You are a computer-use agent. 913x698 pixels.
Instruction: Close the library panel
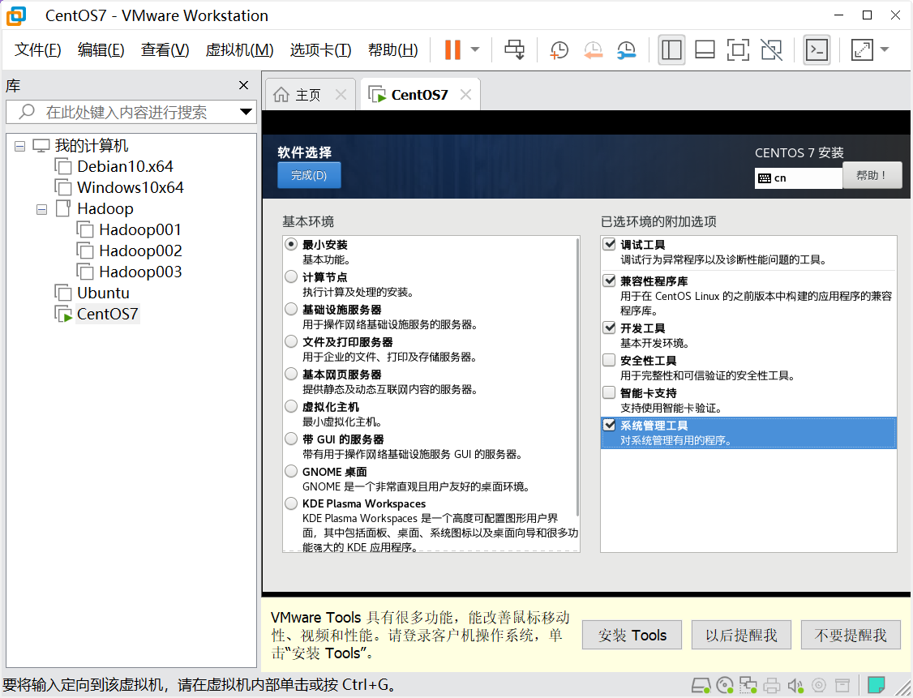(243, 86)
